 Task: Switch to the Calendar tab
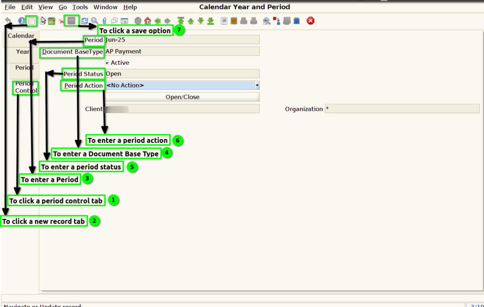(21, 36)
